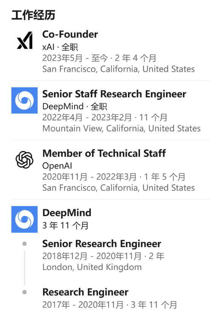This screenshot has width=210, height=319.
Task: Select the Research Engineer role title
Action: 85,292
